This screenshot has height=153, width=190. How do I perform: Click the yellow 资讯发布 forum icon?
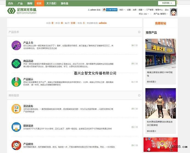click(16, 109)
